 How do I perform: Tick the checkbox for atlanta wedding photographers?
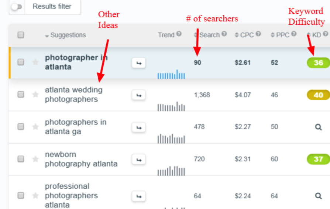coord(21,95)
